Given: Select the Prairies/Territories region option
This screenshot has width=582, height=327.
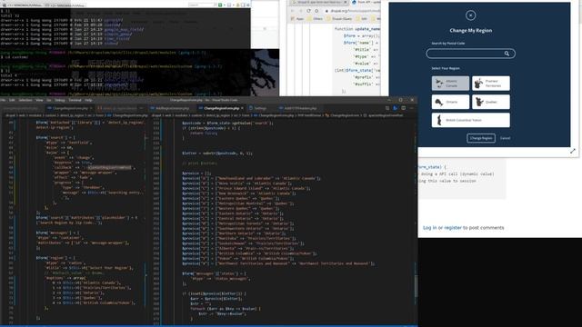Looking at the screenshot, I should (x=491, y=84).
